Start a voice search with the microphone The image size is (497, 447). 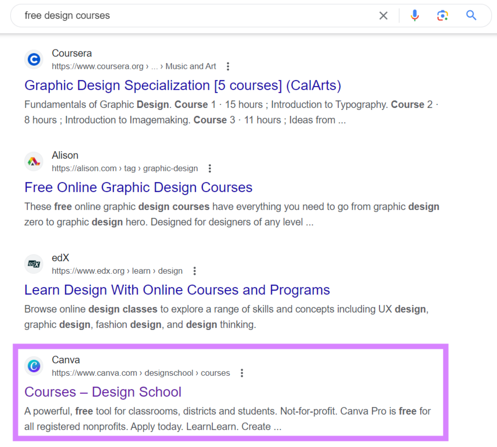click(x=414, y=15)
